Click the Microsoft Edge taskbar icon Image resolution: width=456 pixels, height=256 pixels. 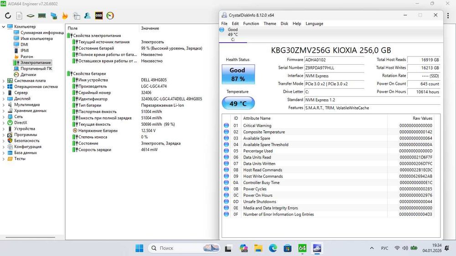pos(273,248)
